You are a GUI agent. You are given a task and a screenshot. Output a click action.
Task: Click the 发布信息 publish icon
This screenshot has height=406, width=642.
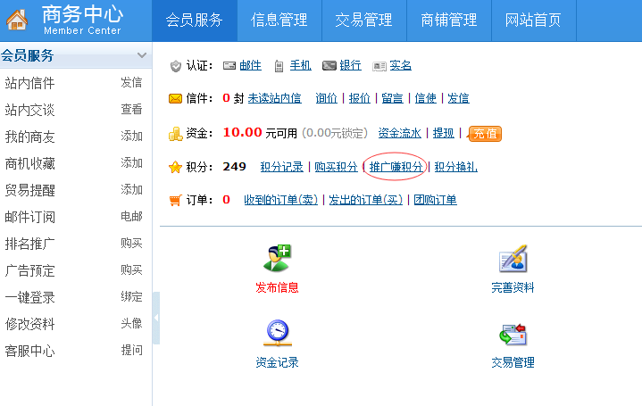click(x=277, y=258)
